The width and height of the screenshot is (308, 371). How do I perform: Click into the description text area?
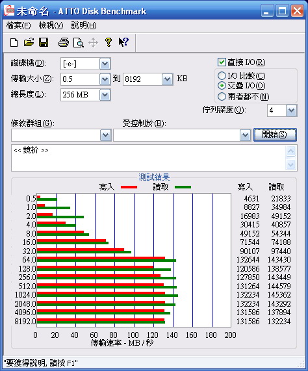149,158
